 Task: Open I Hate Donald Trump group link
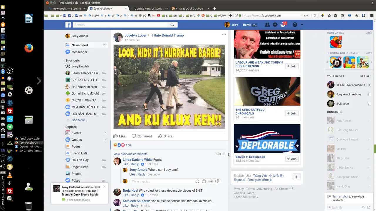168,35
